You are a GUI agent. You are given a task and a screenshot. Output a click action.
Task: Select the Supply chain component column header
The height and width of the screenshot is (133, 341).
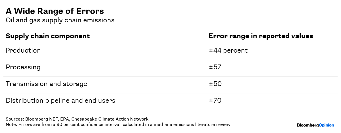coord(48,36)
